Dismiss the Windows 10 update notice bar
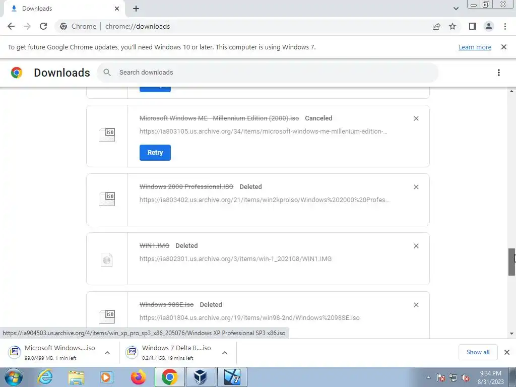The width and height of the screenshot is (516, 387). [x=504, y=47]
